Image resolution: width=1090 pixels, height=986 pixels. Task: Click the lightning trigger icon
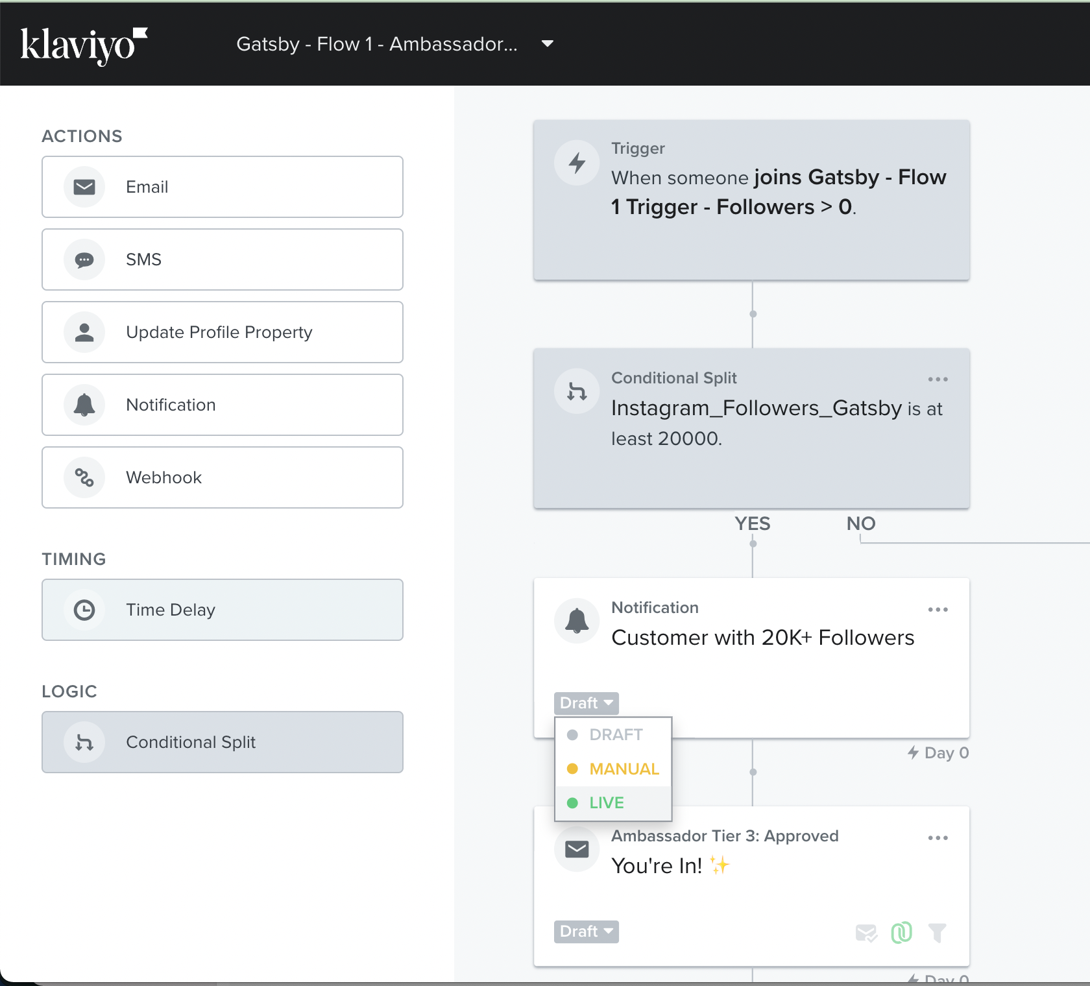click(x=576, y=163)
